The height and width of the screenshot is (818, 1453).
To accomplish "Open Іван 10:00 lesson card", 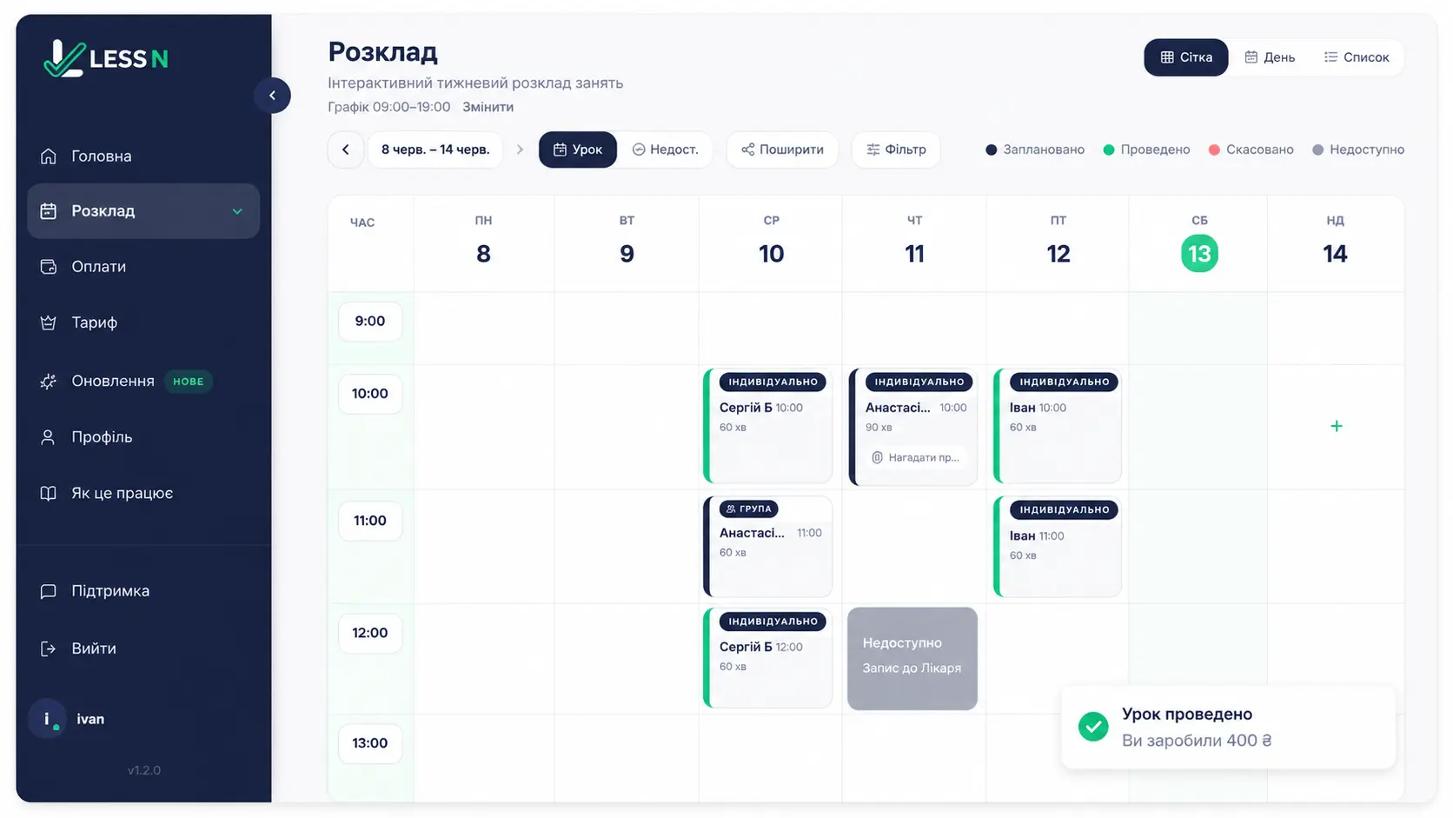I will [x=1058, y=426].
